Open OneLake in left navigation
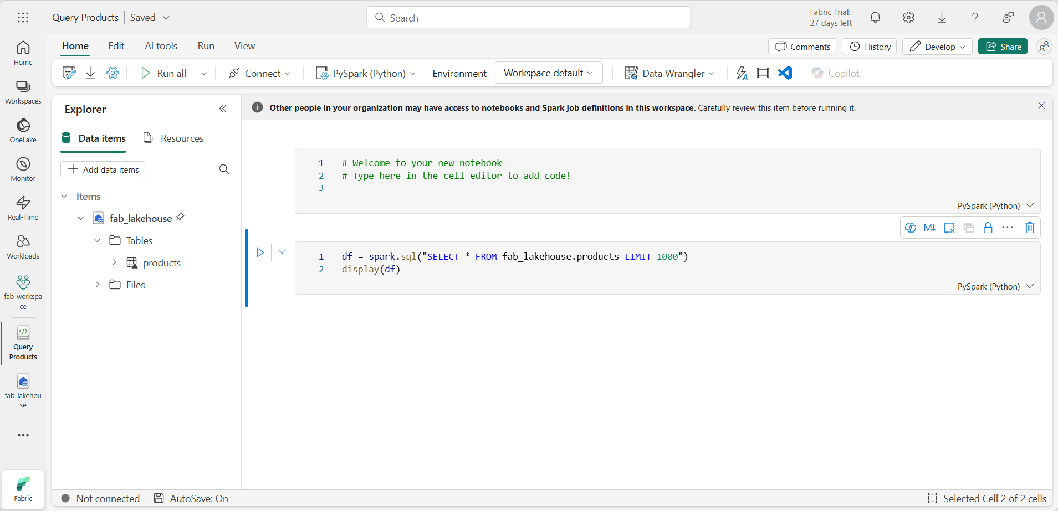The width and height of the screenshot is (1058, 511). tap(23, 131)
